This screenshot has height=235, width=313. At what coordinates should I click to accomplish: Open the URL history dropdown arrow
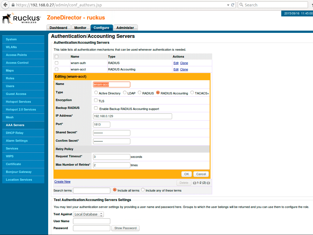(228, 5)
